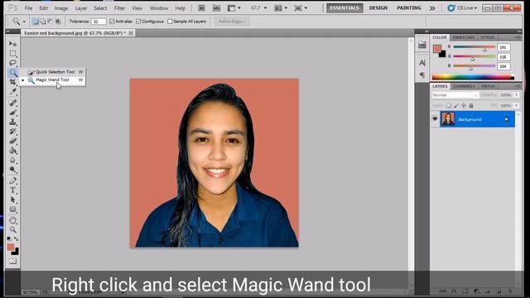Click Add to selection mode icon
Screen dimensions: 530x298
pos(43,22)
